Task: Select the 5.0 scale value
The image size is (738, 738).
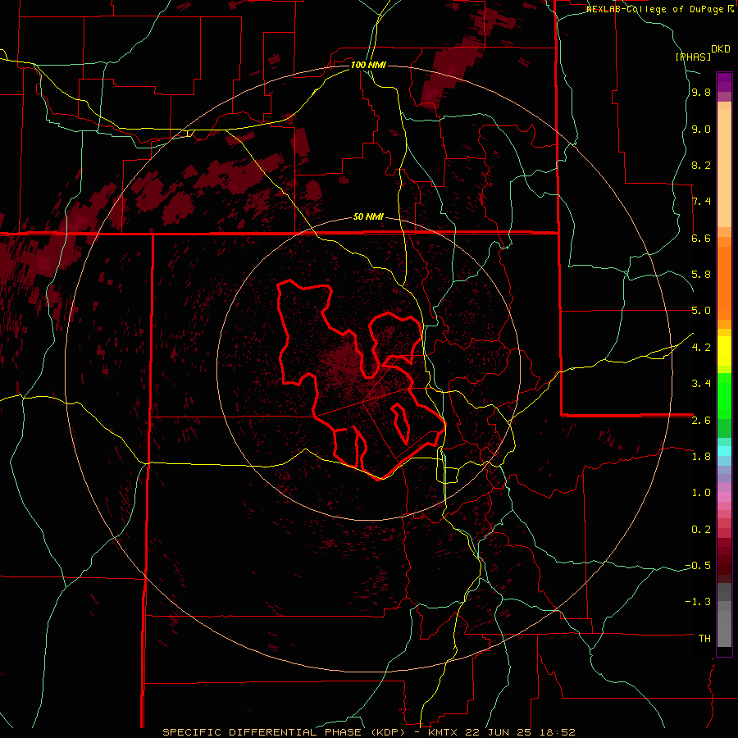Action: (x=701, y=311)
